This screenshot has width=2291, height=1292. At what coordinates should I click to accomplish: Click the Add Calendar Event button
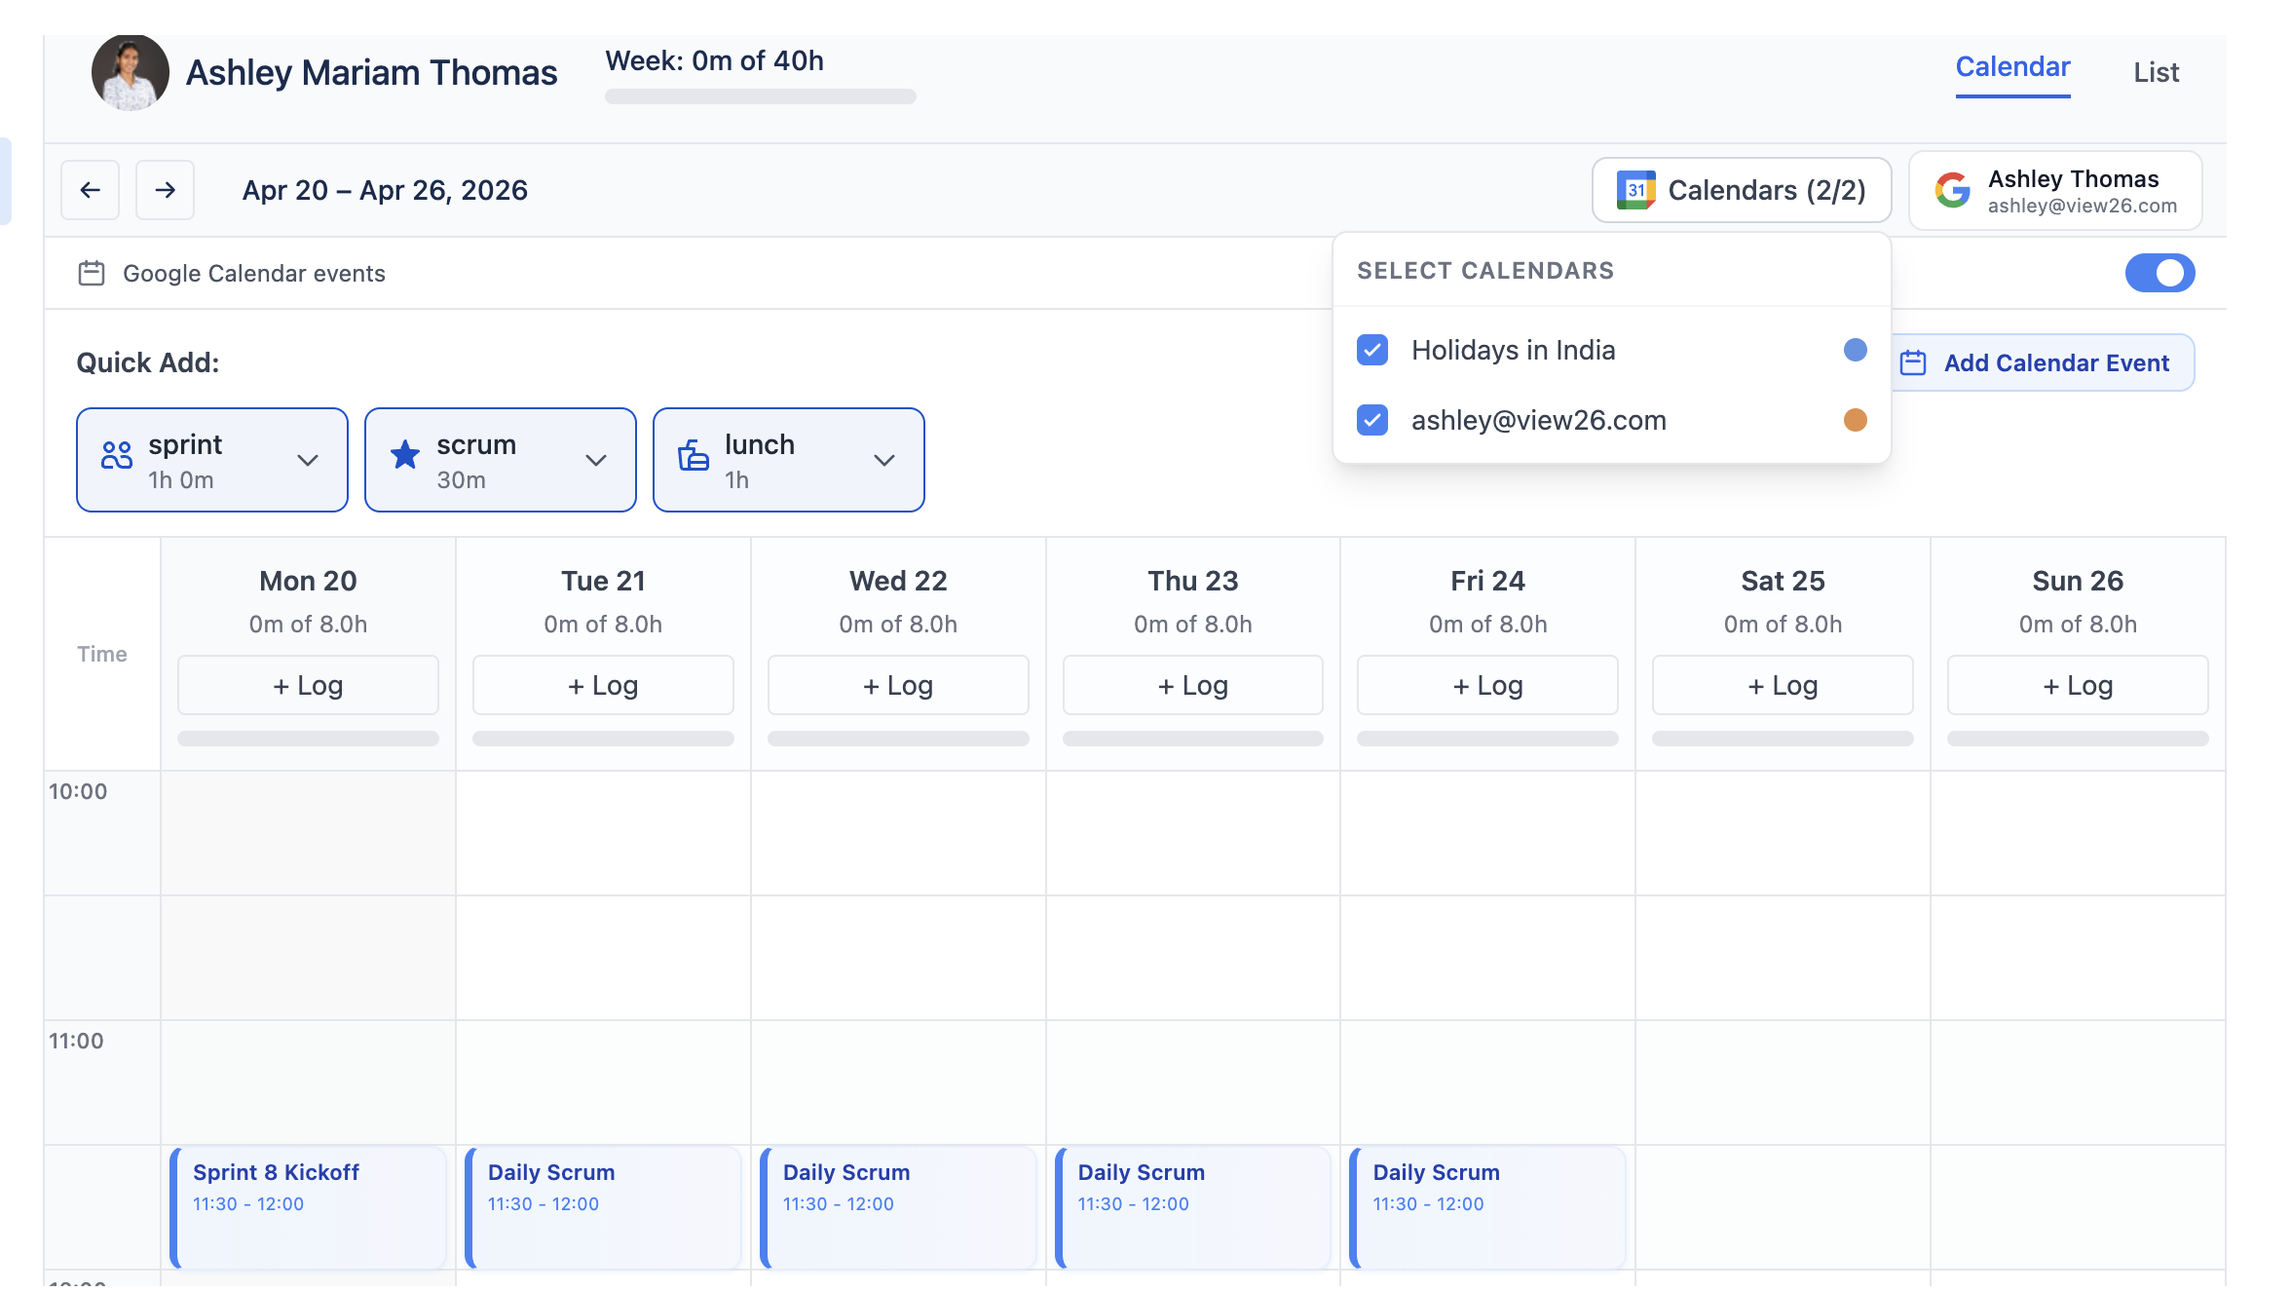click(2042, 362)
